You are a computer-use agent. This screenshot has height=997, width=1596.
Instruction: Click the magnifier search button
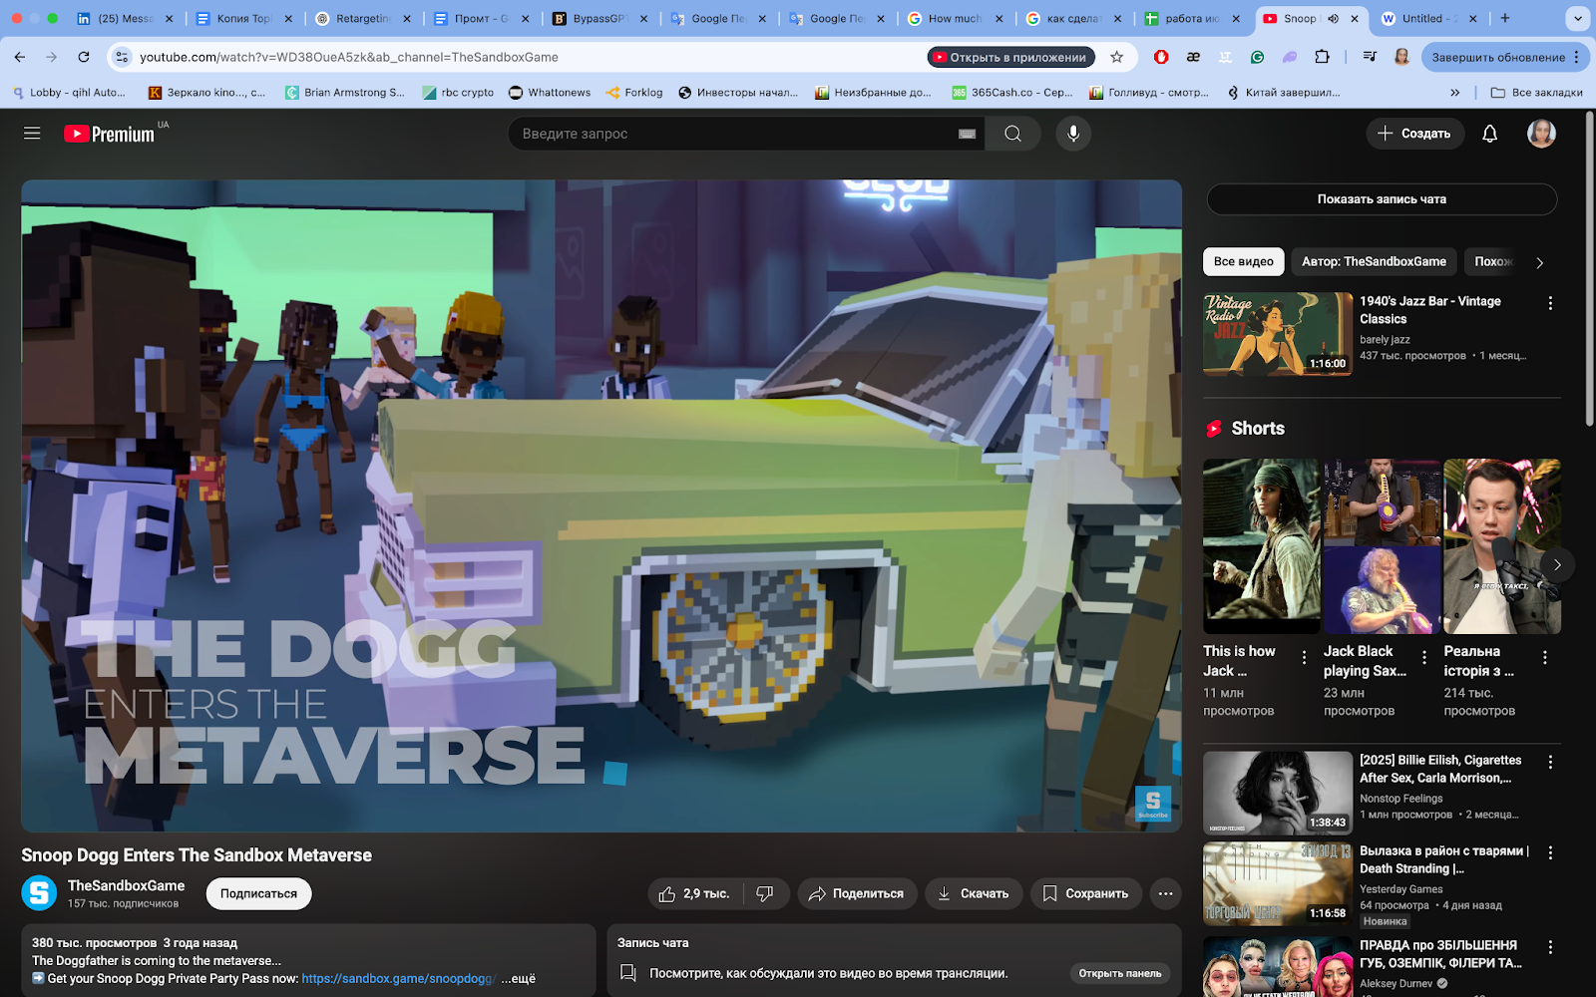[1012, 134]
